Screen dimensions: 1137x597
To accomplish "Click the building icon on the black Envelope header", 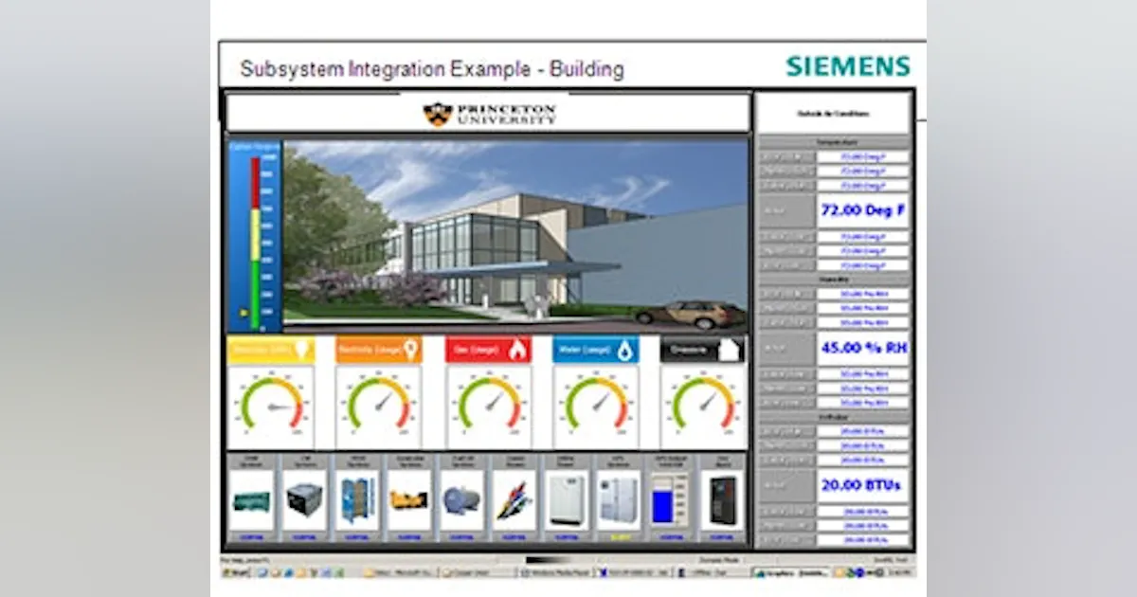I will point(726,351).
